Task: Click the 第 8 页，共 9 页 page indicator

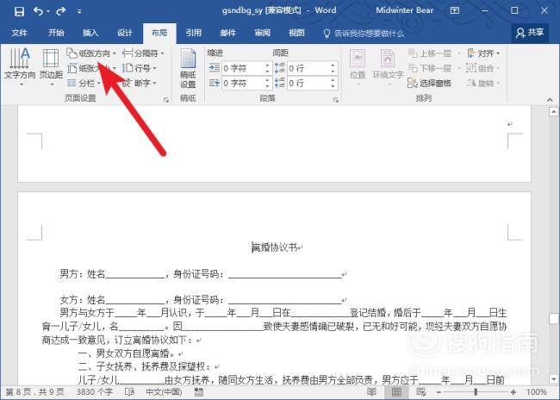Action: click(35, 392)
